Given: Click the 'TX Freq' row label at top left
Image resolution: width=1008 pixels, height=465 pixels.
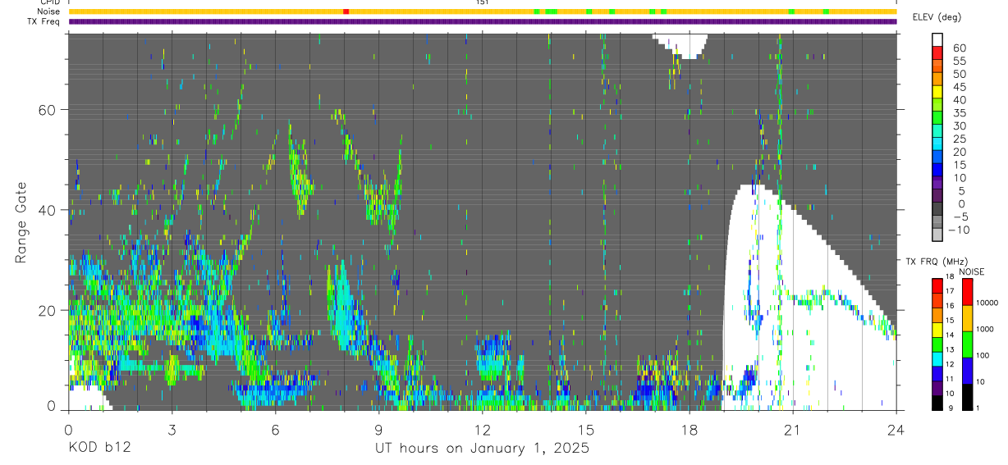Looking at the screenshot, I should click(x=44, y=21).
